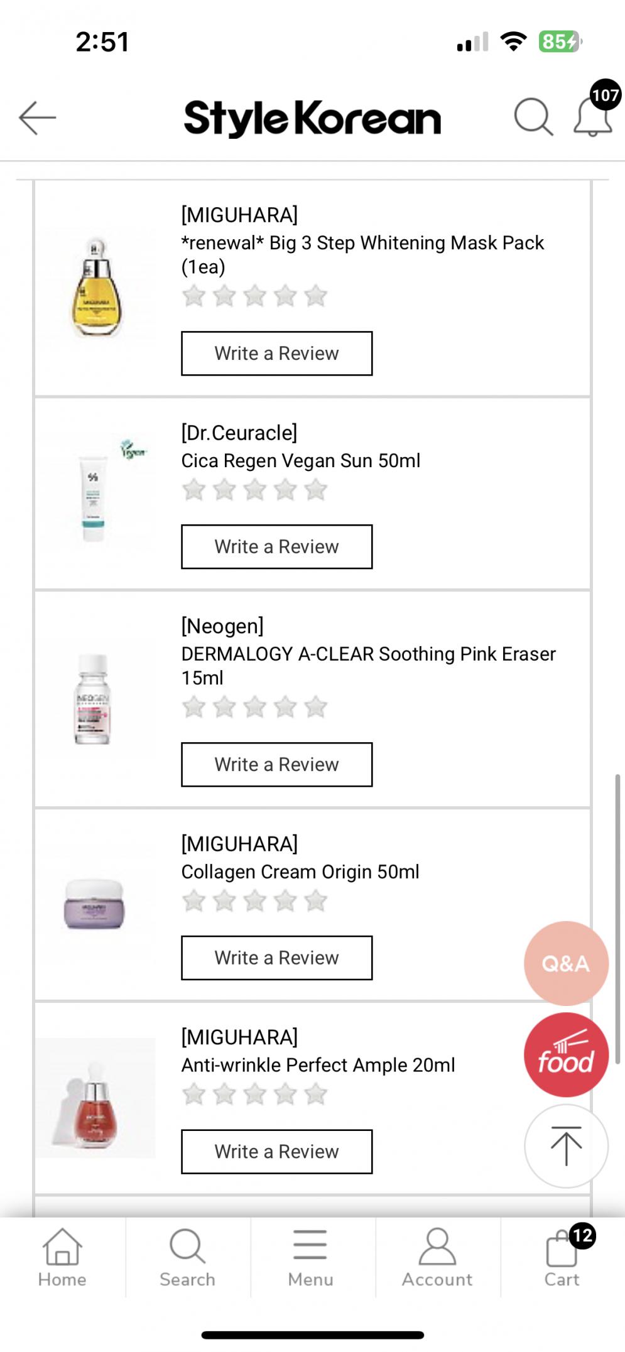Write a review for Cica Regen Vegan Sun
This screenshot has height=1352, width=625.
coord(276,547)
